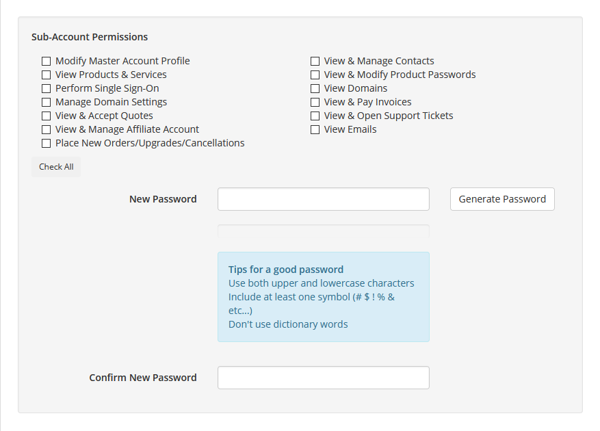This screenshot has height=431, width=600.
Task: Check the Manage Domain Settings permission
Action: click(46, 102)
